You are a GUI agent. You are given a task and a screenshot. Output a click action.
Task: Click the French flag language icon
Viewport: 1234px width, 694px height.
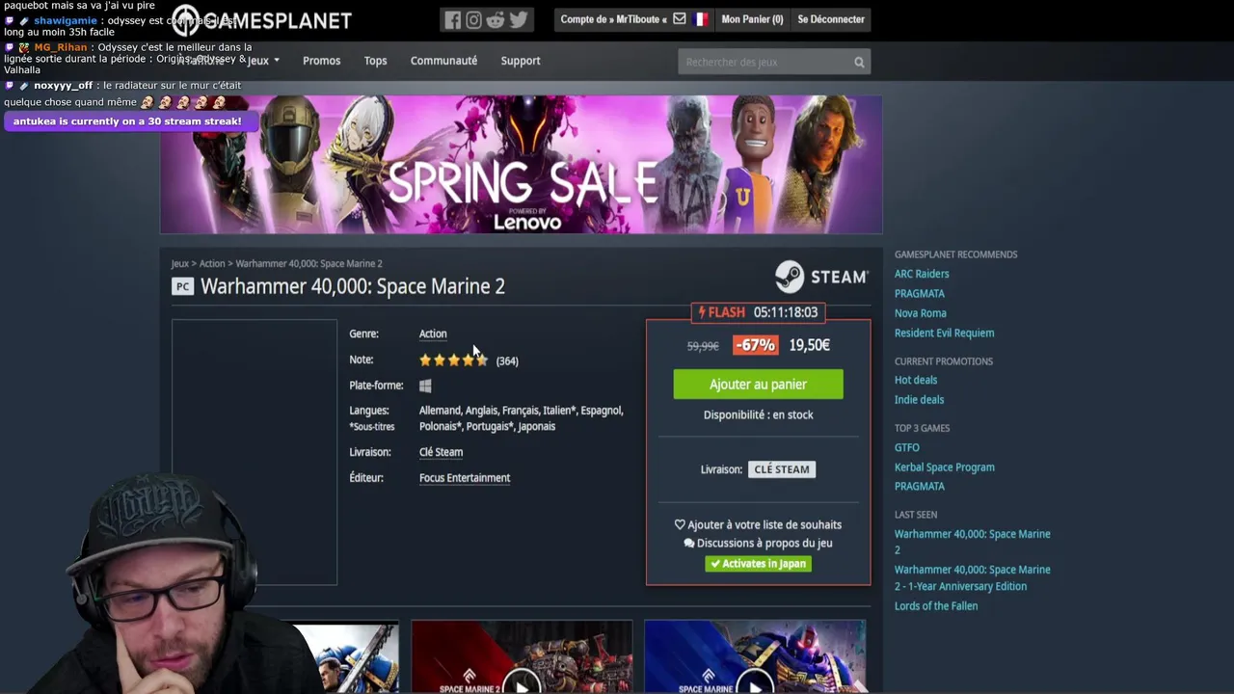[700, 18]
